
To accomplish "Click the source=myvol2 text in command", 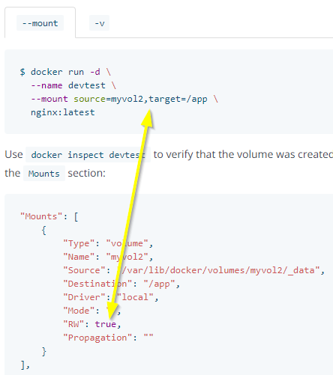I will 108,99.
